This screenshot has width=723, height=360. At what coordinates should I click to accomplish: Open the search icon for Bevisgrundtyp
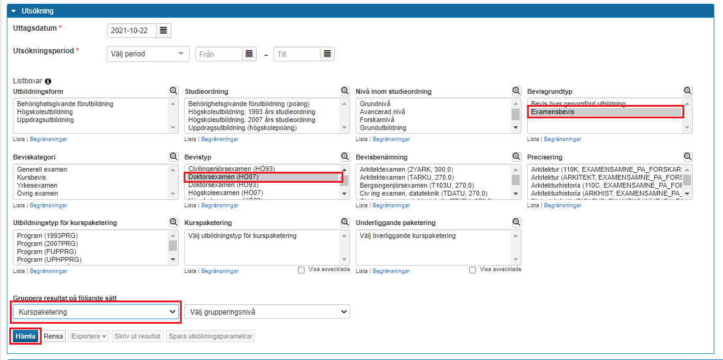pos(688,91)
